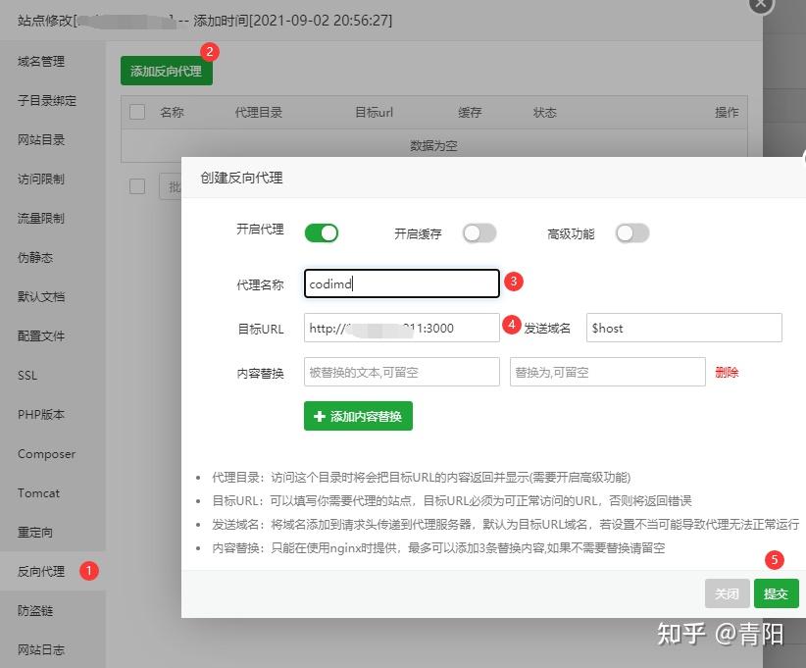Select all rows with the header checkbox
This screenshot has width=806, height=668.
(136, 112)
